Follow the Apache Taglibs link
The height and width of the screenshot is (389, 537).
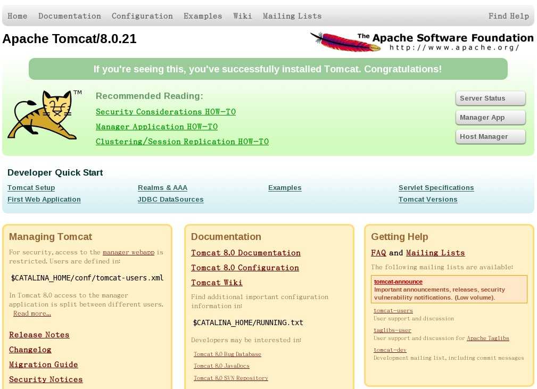[x=488, y=338]
